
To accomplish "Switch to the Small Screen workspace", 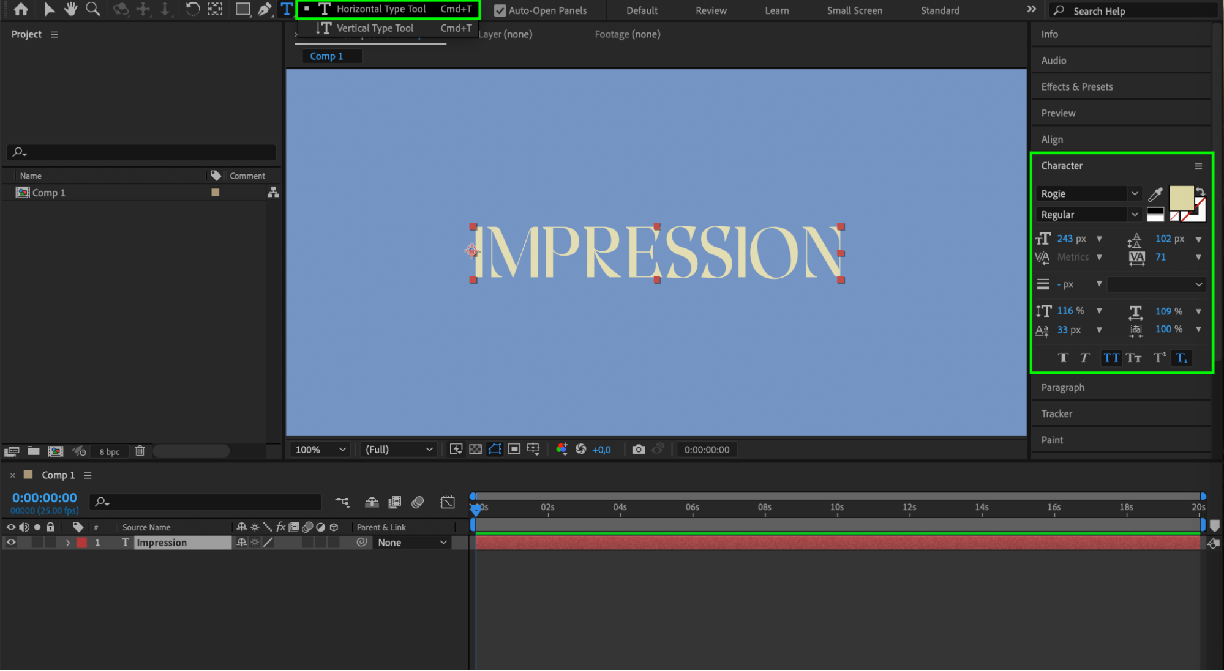I will click(x=854, y=10).
